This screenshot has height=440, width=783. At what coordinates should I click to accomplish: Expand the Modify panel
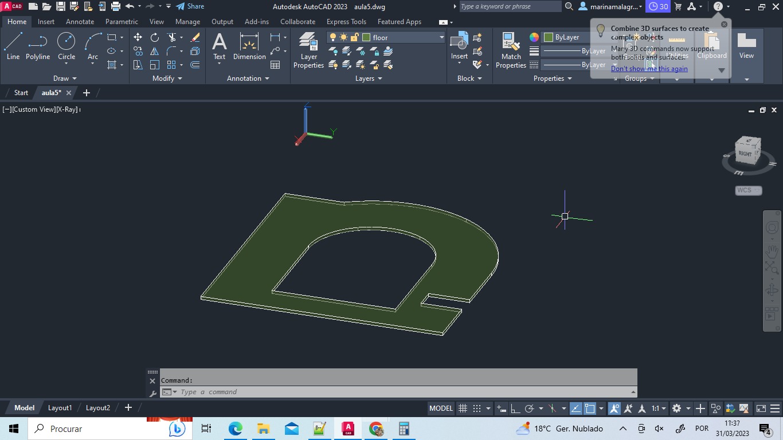(x=167, y=78)
